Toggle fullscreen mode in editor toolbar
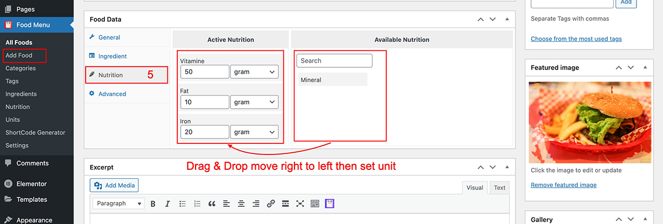 tap(300, 204)
